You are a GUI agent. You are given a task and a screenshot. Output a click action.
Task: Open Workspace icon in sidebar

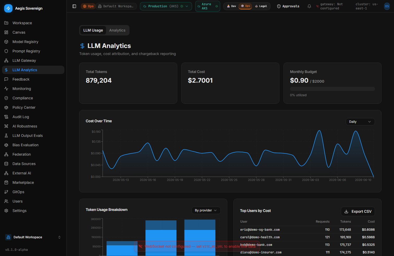coord(6,23)
